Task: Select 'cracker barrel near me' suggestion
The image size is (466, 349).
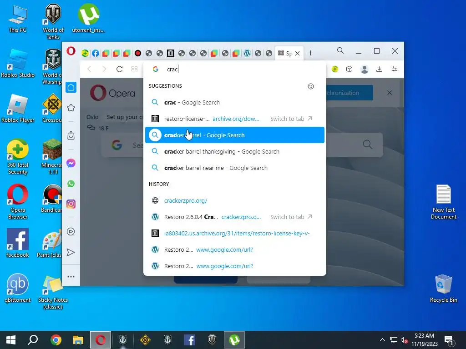Action: [234, 168]
